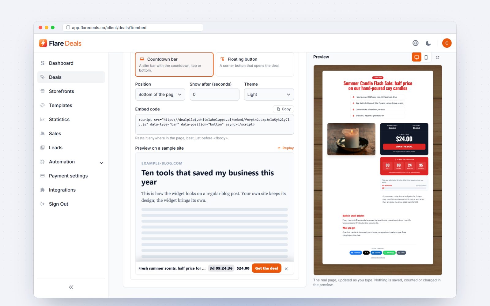The image size is (490, 306).
Task: Click the Sign Out icon
Action: (43, 204)
